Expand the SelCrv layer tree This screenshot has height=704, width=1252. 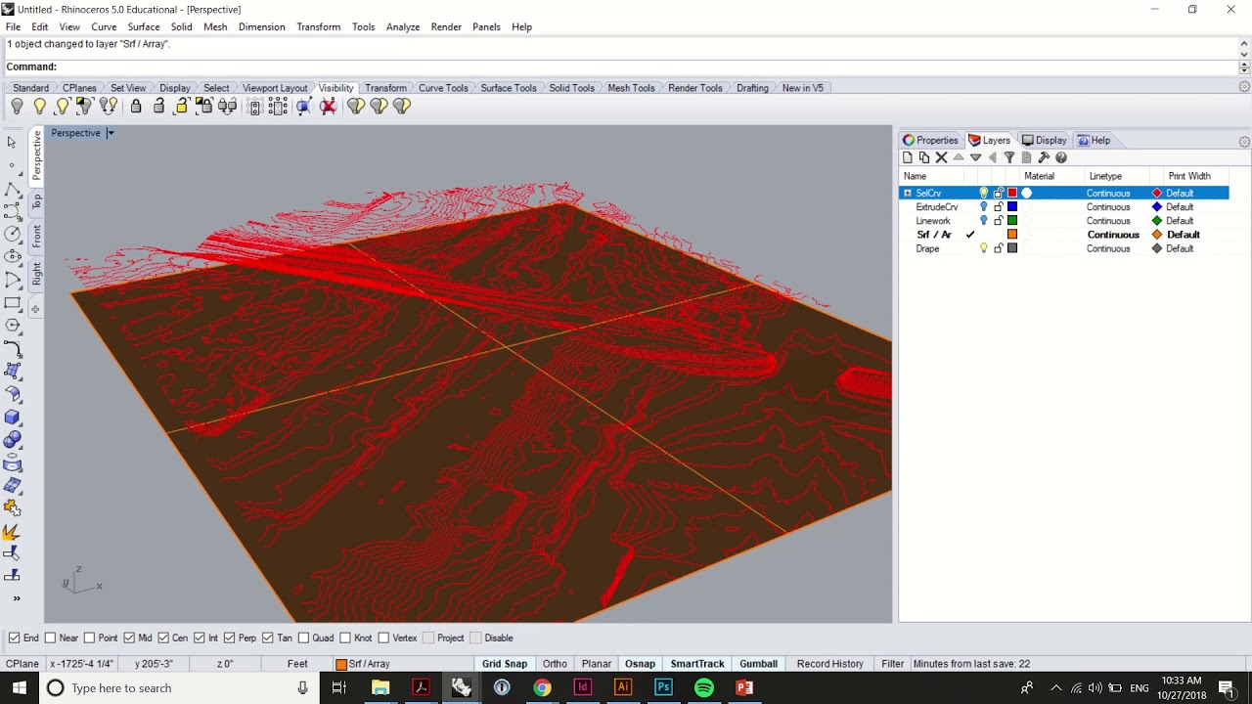click(908, 194)
